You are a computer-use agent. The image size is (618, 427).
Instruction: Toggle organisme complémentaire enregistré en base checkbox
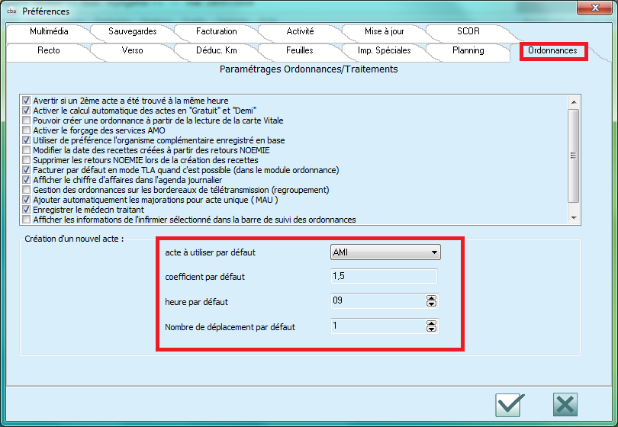27,140
